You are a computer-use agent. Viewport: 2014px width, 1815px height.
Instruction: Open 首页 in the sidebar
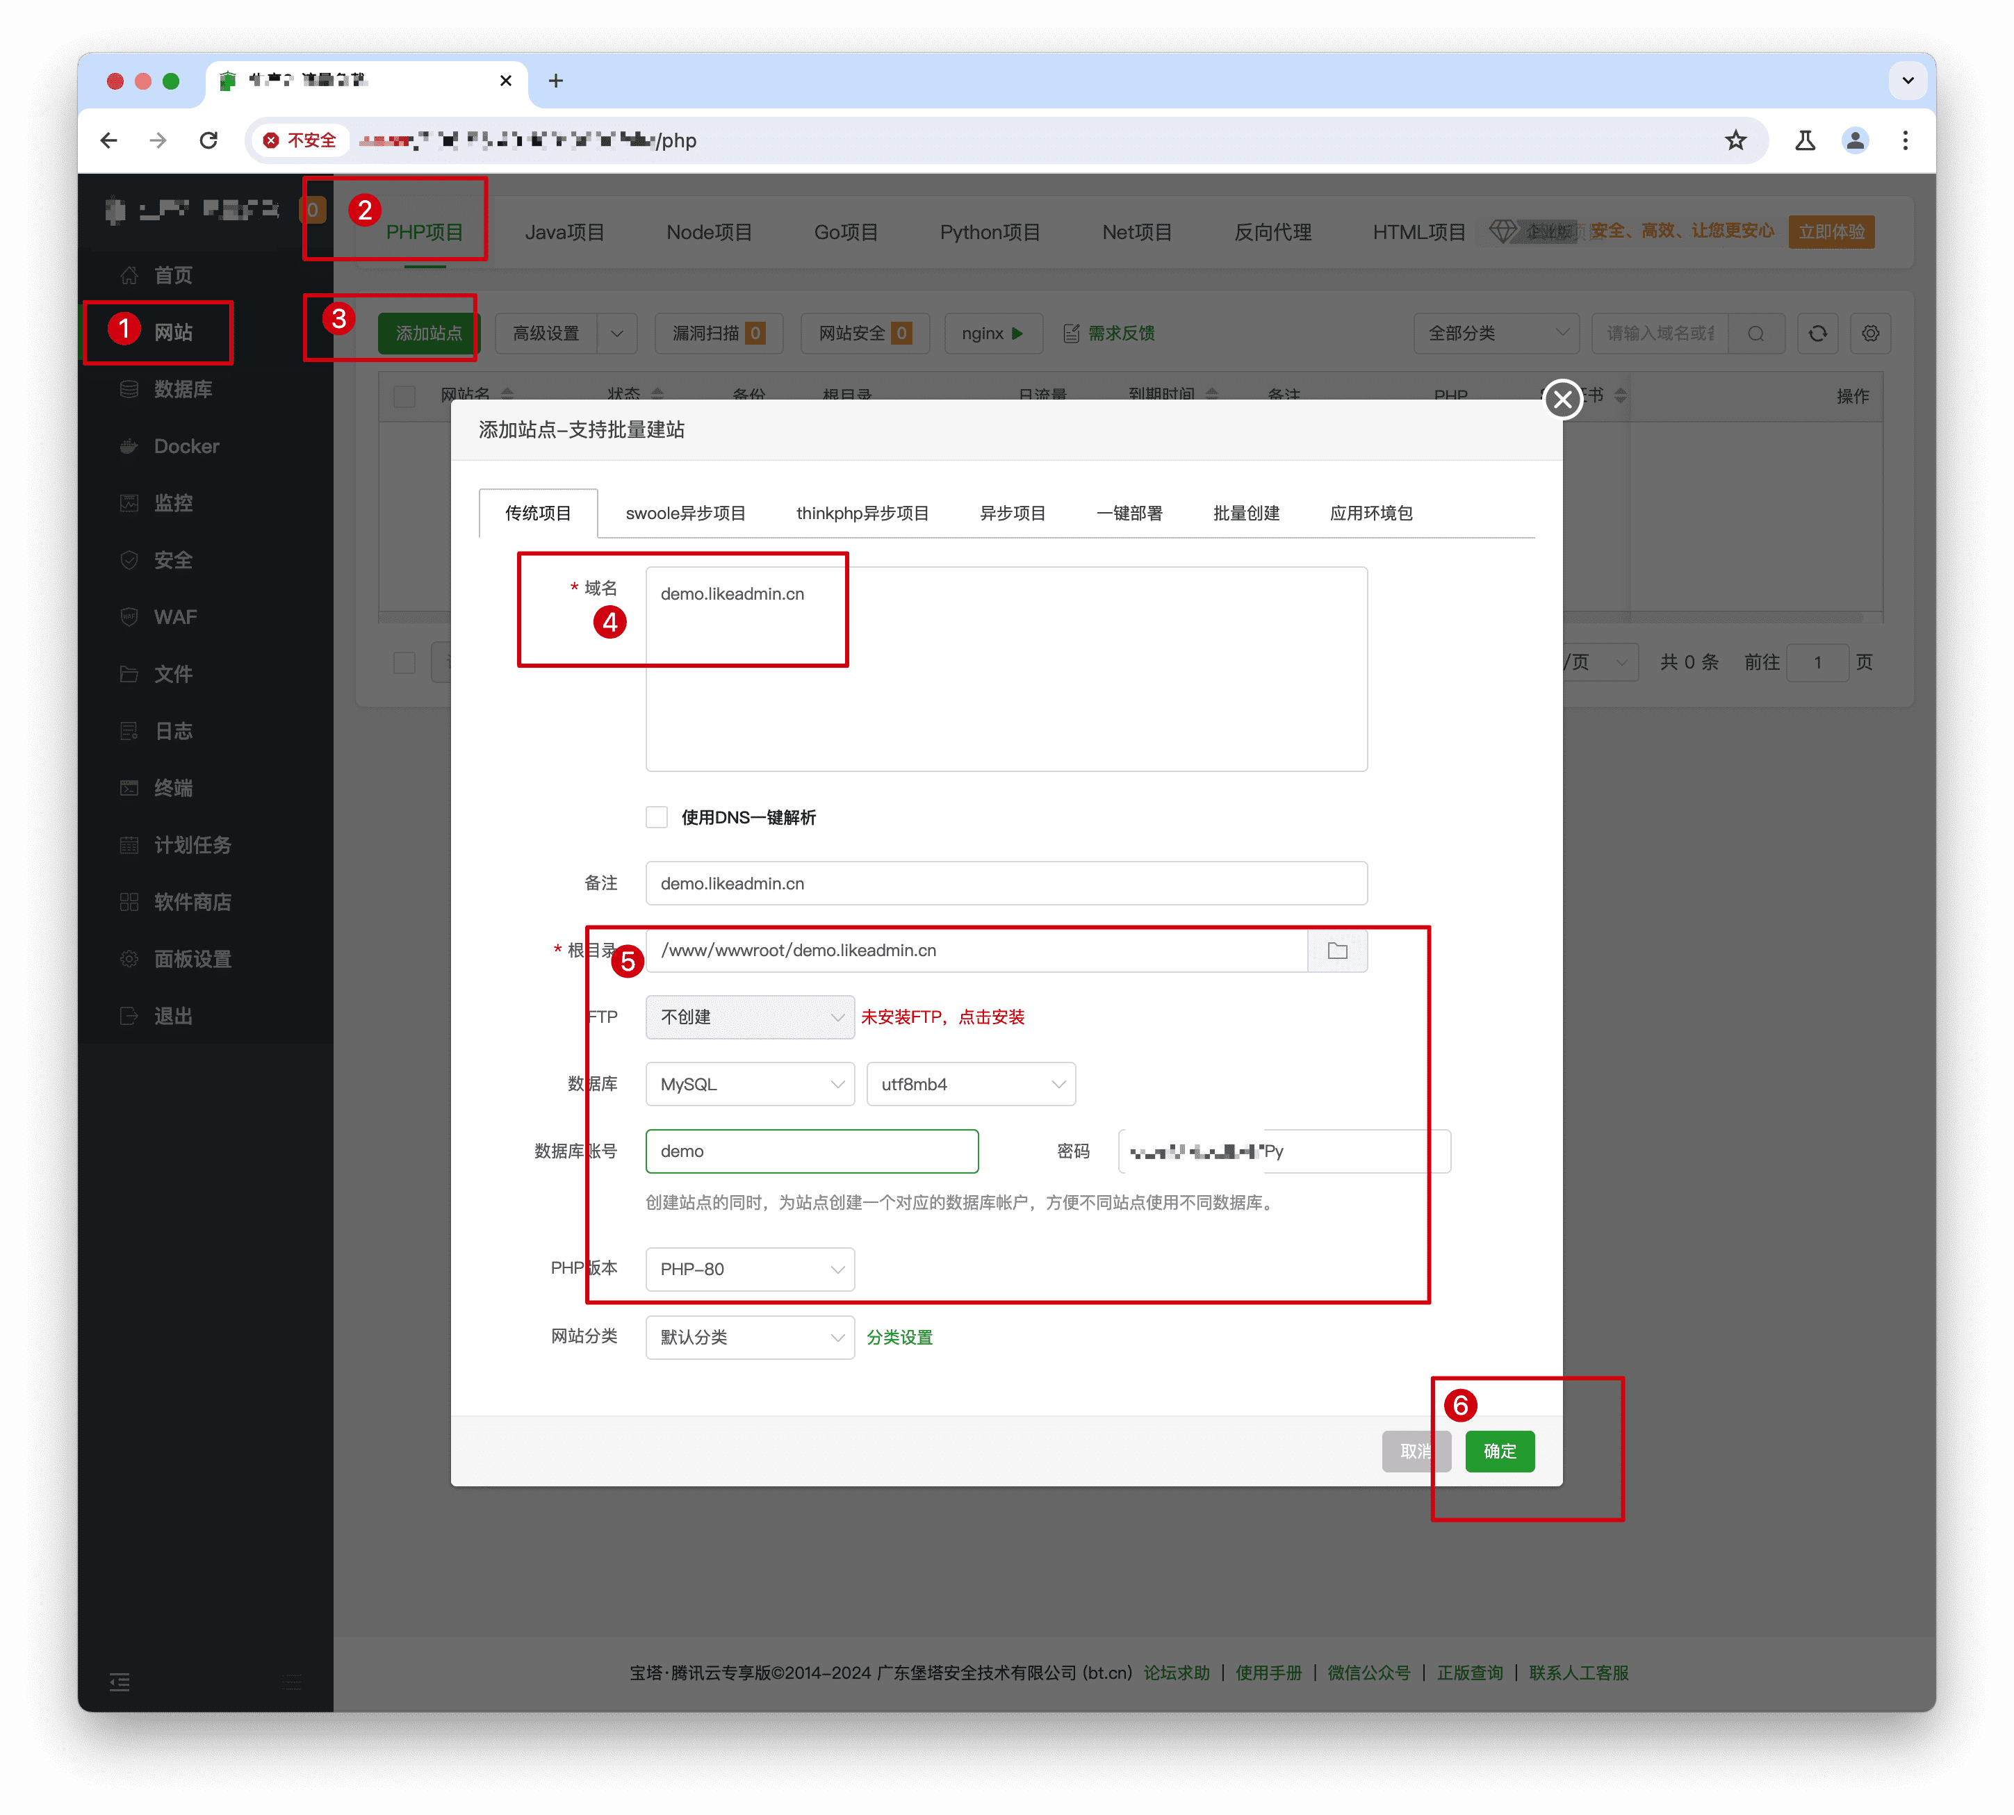click(x=172, y=275)
